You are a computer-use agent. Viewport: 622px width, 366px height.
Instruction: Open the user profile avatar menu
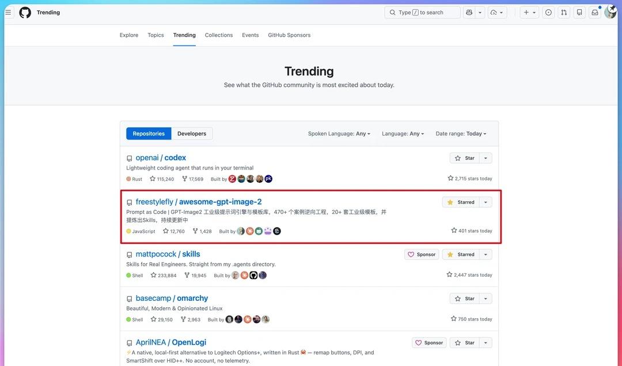pos(610,12)
